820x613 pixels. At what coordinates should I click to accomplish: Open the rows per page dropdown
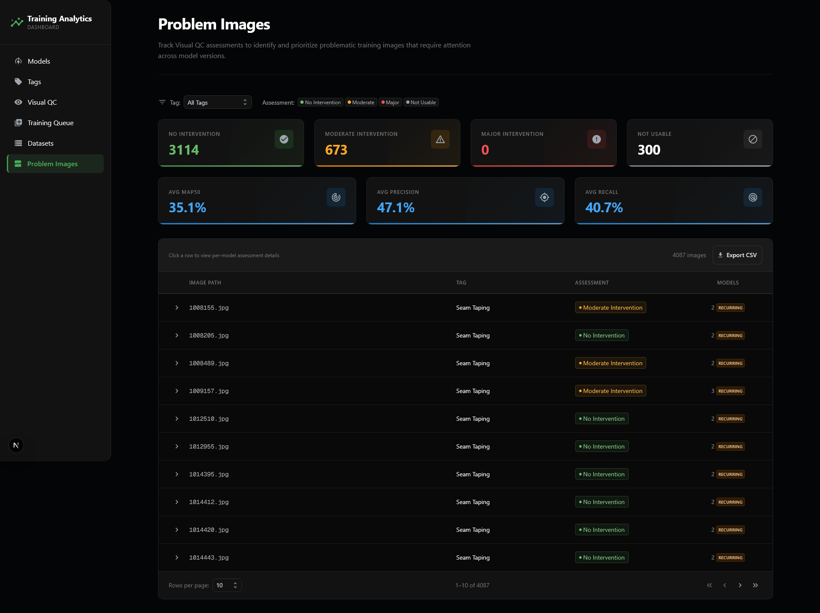click(227, 585)
